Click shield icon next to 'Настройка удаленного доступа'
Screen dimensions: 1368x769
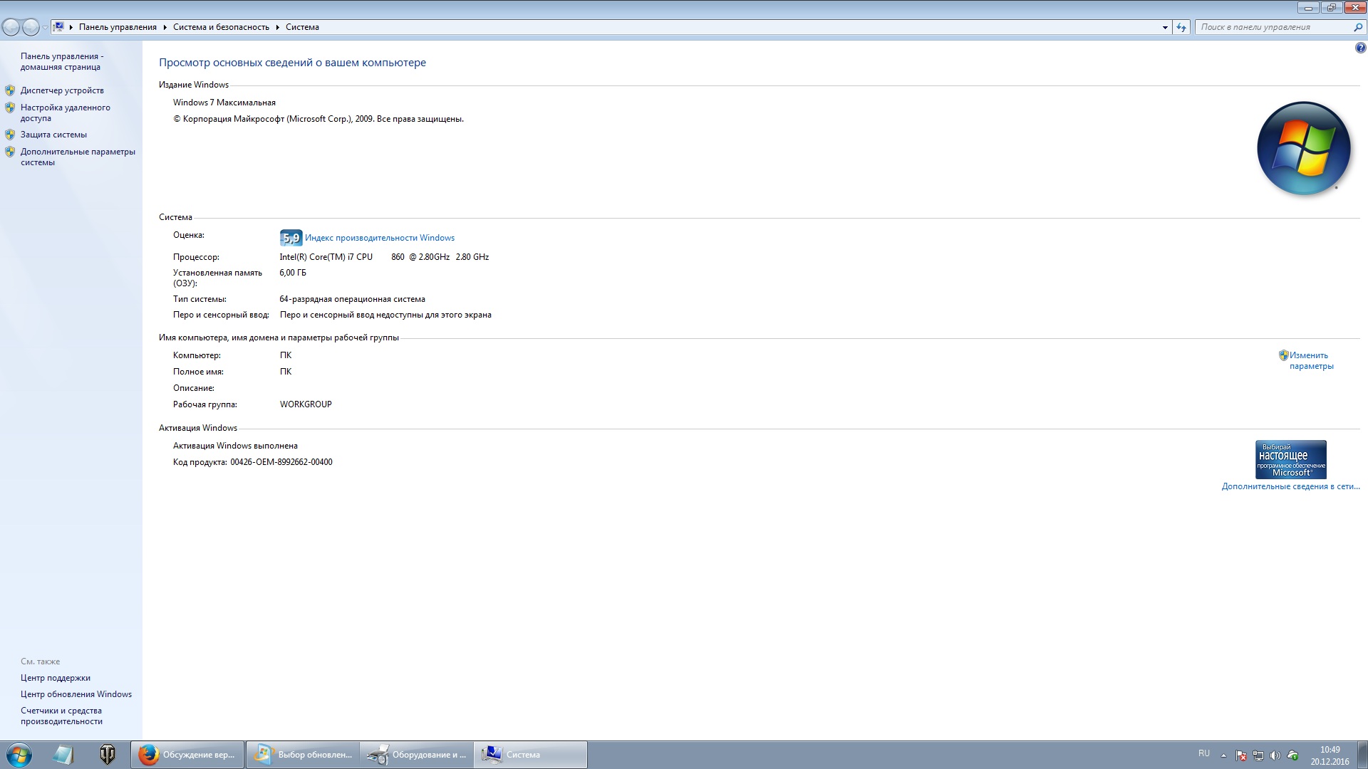[10, 108]
